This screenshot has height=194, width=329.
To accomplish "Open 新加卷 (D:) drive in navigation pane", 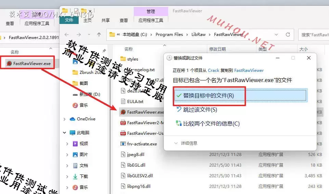I will (87, 94).
